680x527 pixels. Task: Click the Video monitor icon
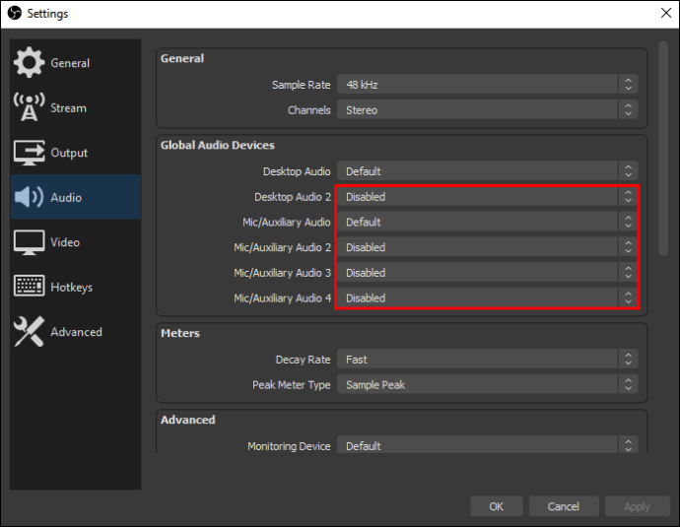tap(29, 242)
